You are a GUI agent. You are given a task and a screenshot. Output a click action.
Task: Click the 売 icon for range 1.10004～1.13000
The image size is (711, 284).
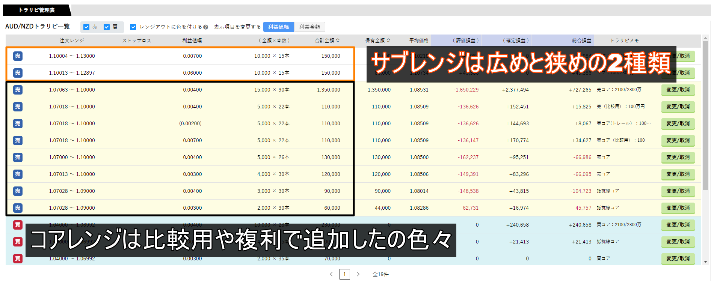pyautogui.click(x=18, y=56)
